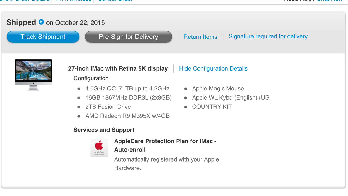Select the 2TB Fusion Drive line
The height and width of the screenshot is (196, 348).
[108, 107]
